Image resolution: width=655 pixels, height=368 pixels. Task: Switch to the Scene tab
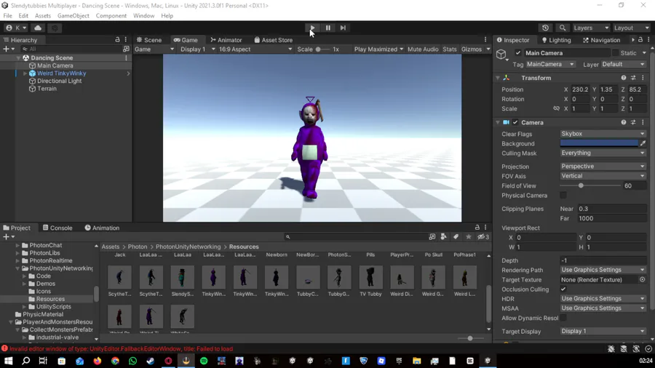coord(149,40)
